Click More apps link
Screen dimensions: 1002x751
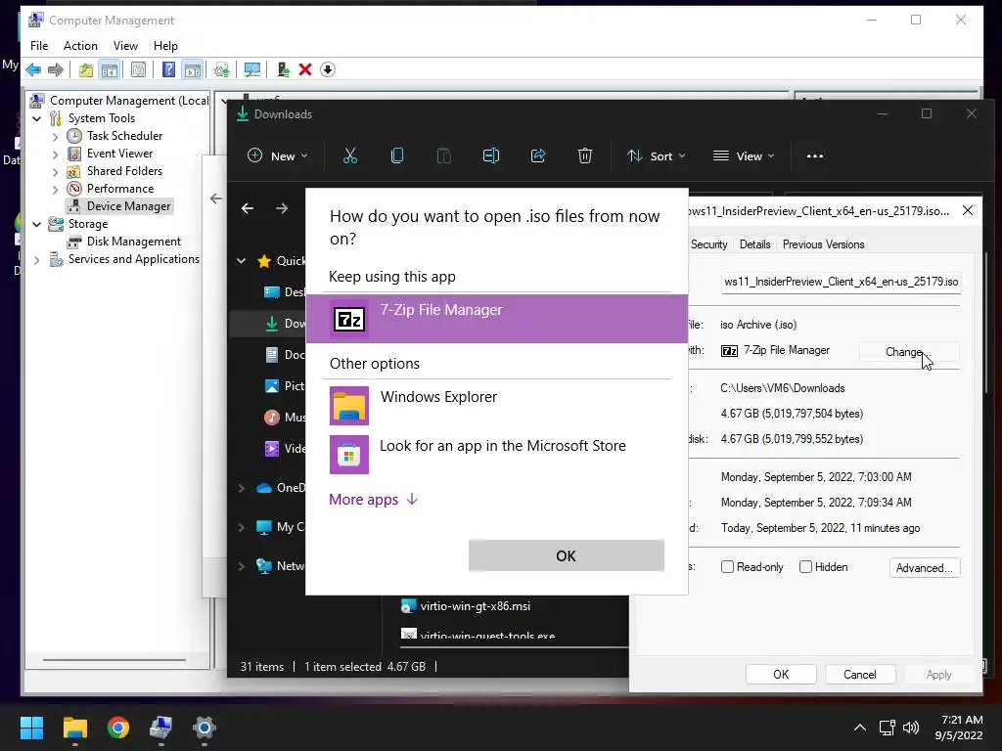[x=373, y=500]
